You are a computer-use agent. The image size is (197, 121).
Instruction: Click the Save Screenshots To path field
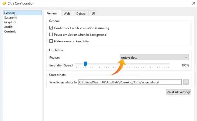(129, 82)
